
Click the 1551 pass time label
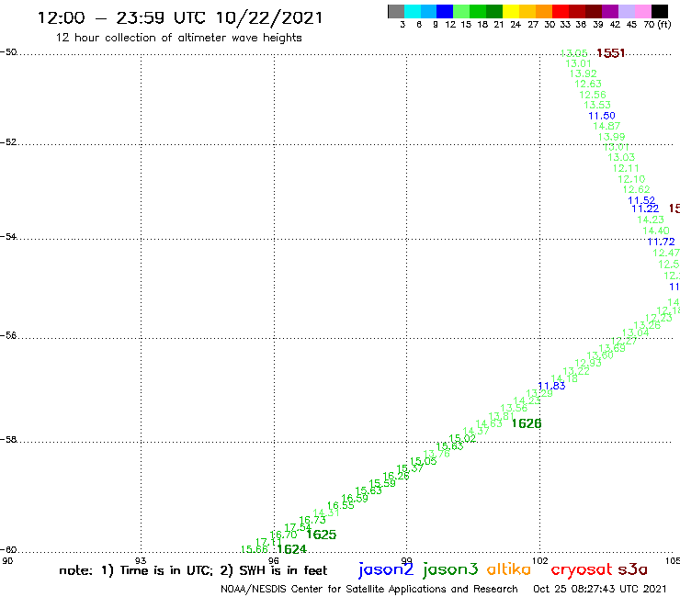610,53
